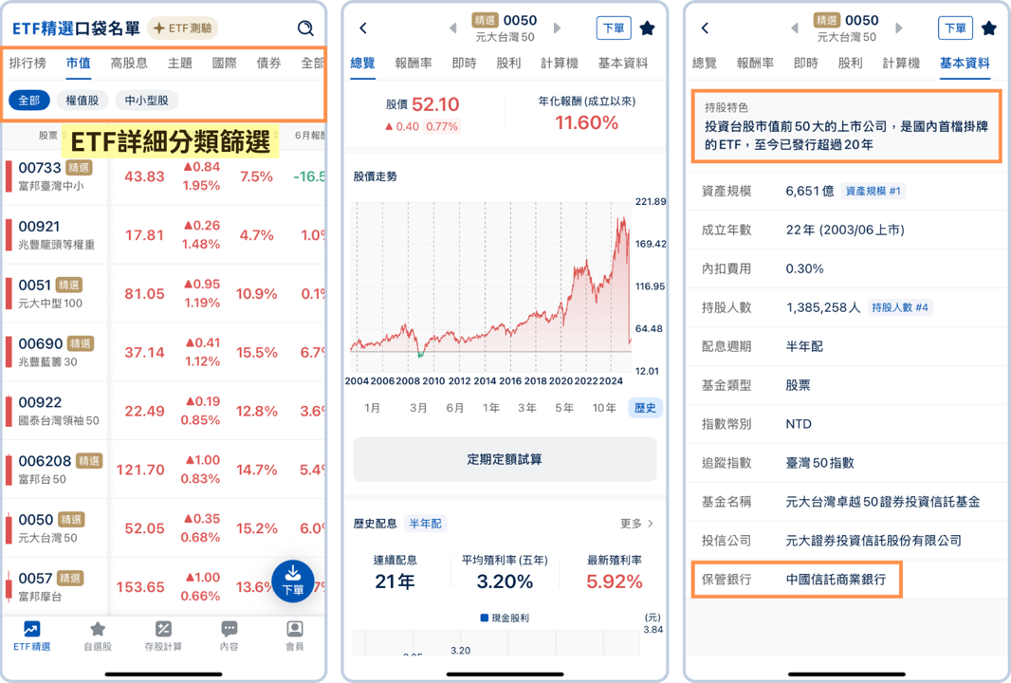This screenshot has width=1011, height=683.
Task: Open the 00921 兆豐龍頭等權重 row
Action: pos(164,234)
